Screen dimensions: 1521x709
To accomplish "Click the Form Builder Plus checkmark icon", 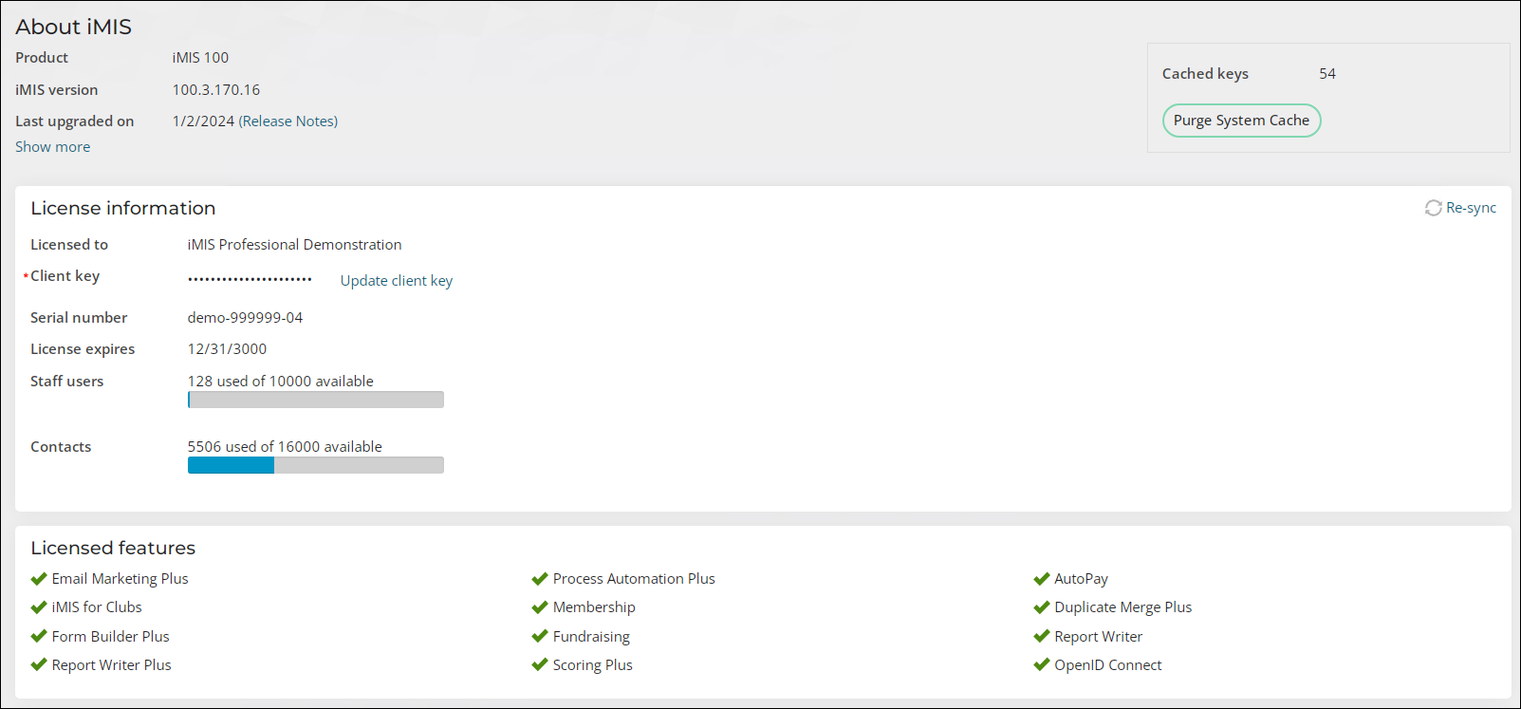I will pos(39,637).
